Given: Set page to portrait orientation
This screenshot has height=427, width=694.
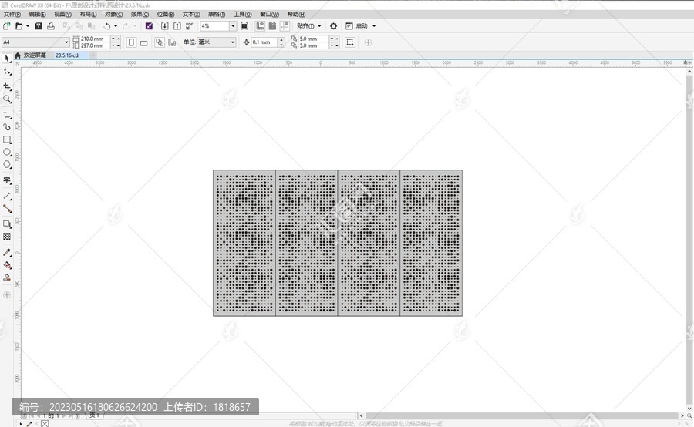Looking at the screenshot, I should 131,42.
